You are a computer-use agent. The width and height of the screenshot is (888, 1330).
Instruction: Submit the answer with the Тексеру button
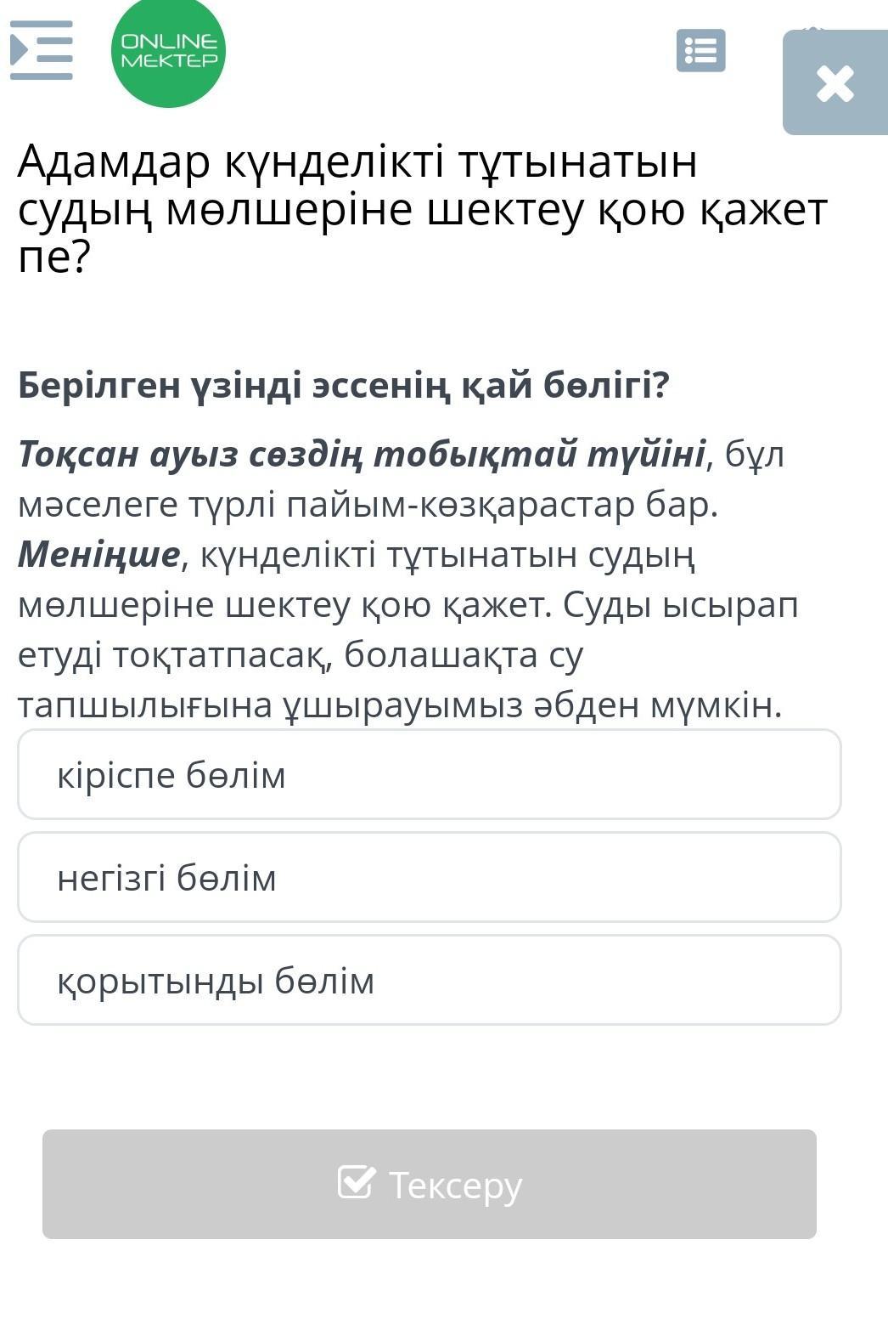[430, 1184]
